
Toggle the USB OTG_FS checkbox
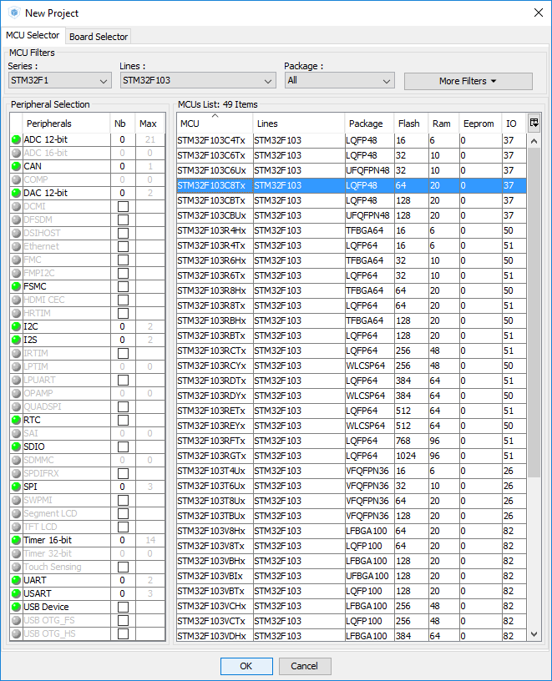123,621
